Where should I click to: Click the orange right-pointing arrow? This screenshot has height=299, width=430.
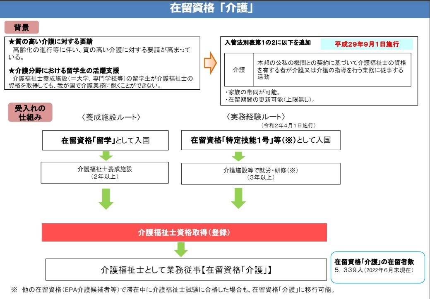point(210,63)
